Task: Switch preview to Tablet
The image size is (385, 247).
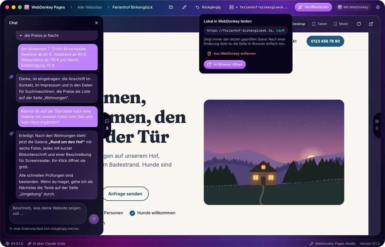Action: pos(320,24)
